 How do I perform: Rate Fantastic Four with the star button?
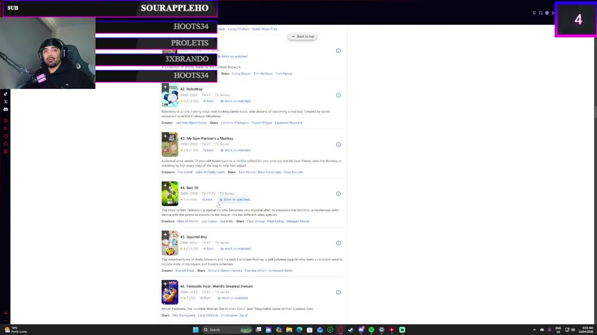coord(205,298)
